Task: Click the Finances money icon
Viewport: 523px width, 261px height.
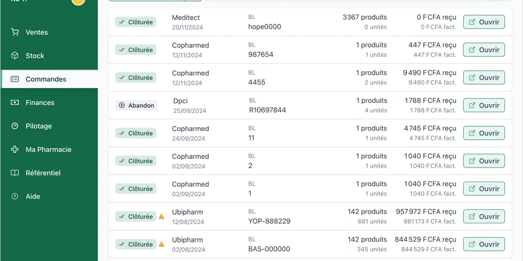Action: point(15,103)
